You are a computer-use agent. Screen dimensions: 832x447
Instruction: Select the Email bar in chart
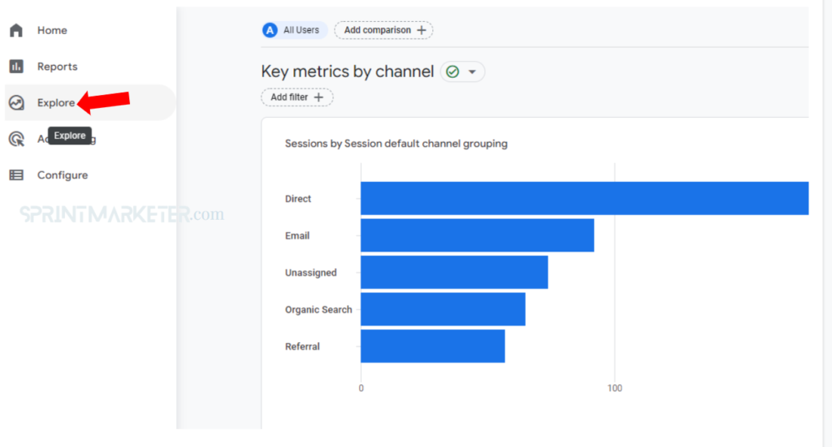tap(477, 235)
